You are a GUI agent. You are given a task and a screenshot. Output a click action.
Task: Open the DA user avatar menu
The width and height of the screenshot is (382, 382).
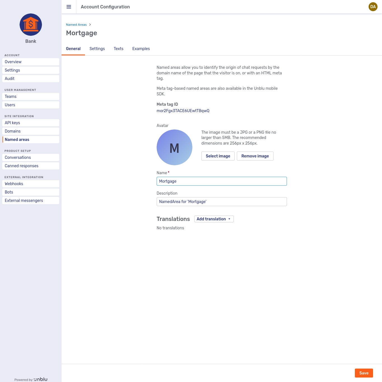pos(373,7)
